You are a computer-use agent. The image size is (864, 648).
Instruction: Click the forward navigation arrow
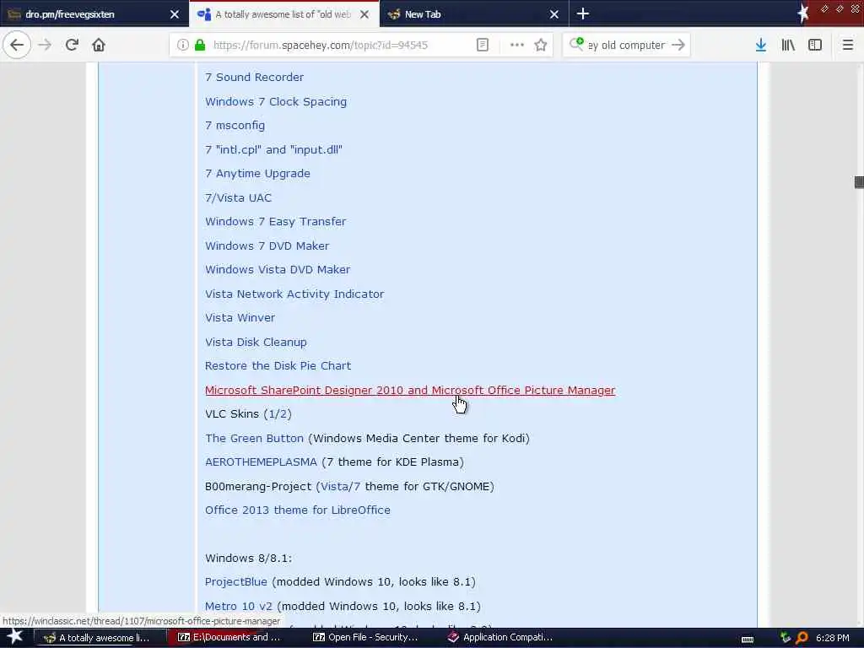click(x=45, y=45)
